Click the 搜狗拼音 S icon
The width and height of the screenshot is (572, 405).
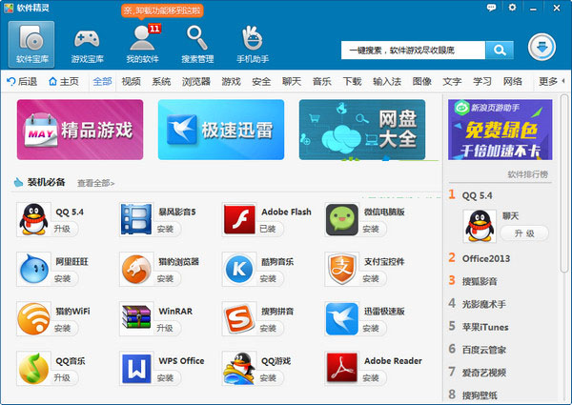[x=239, y=318]
